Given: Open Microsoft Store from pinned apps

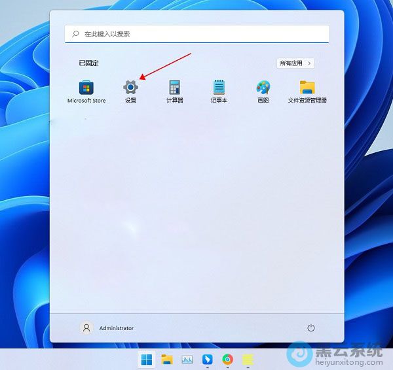Looking at the screenshot, I should tap(86, 88).
